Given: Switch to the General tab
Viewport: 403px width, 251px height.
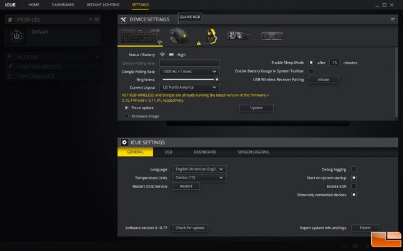Looking at the screenshot, I should 135,152.
